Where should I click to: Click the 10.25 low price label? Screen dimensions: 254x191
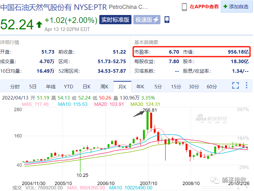[82, 175]
